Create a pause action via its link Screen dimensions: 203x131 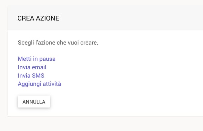tap(37, 59)
